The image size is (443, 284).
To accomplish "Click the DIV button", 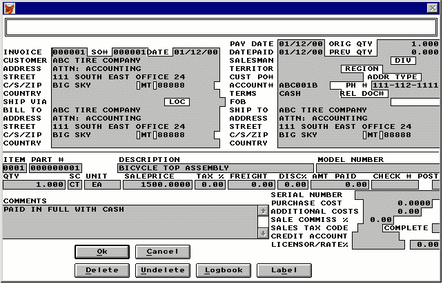I will (403, 61).
